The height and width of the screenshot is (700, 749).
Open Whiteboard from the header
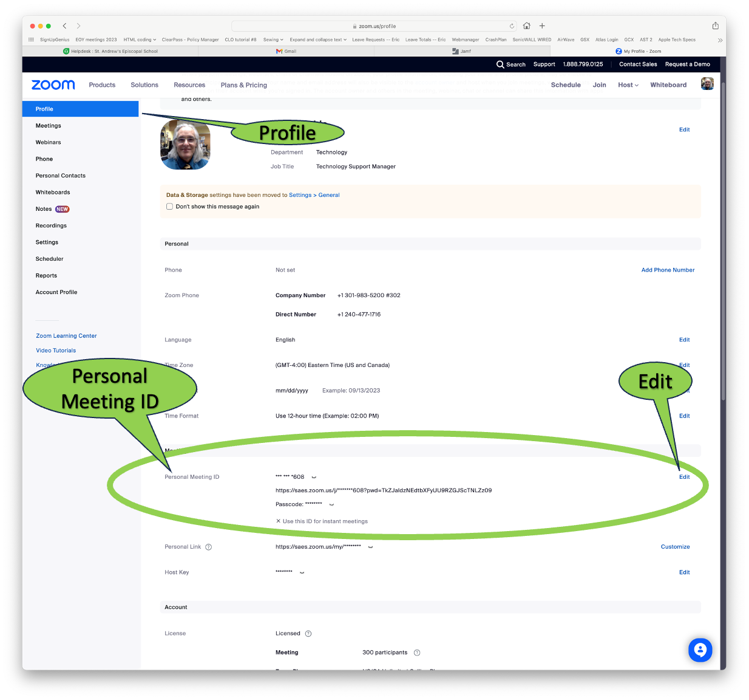[x=668, y=85]
